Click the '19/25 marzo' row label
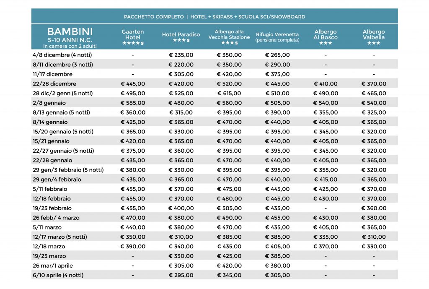Viewport: 429px width, 289px height. pyautogui.click(x=49, y=256)
